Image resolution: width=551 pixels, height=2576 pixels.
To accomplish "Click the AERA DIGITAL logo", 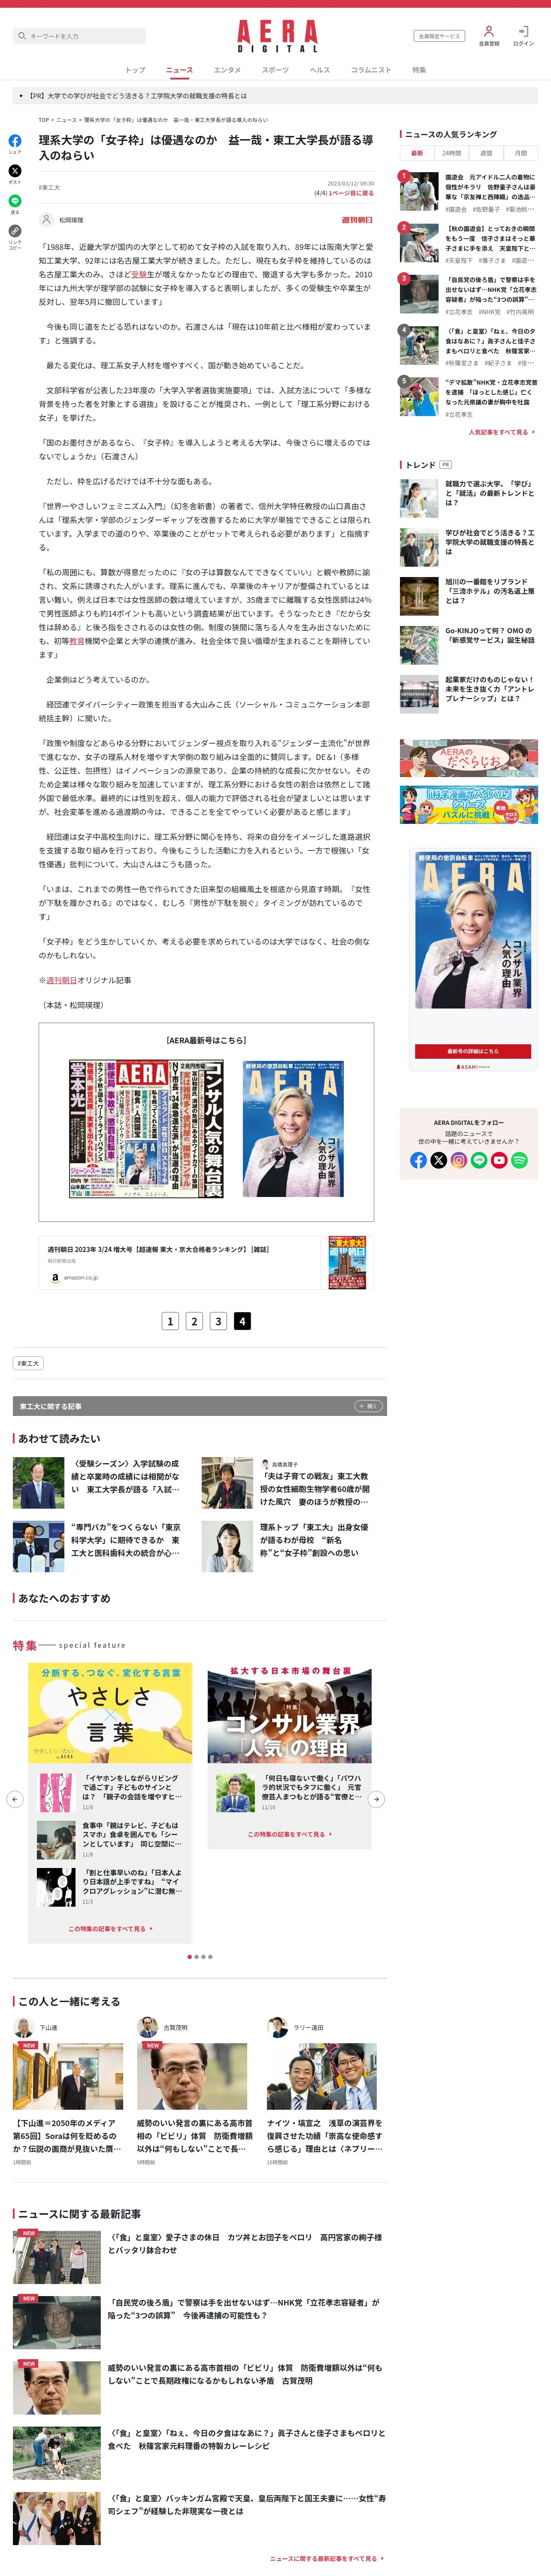I will (277, 36).
